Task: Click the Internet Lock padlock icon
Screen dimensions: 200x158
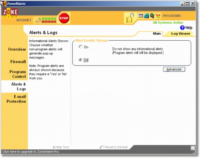Action: 130,18
